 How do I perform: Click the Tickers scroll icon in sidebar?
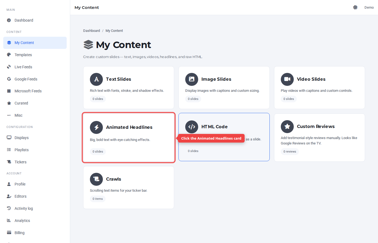point(9,162)
